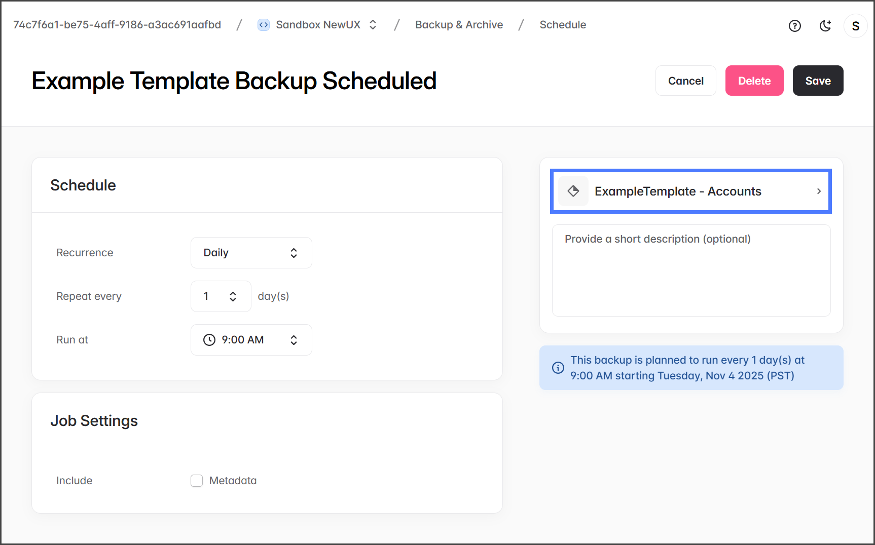This screenshot has width=875, height=545.
Task: Cancel editing the backup schedule
Action: [685, 81]
